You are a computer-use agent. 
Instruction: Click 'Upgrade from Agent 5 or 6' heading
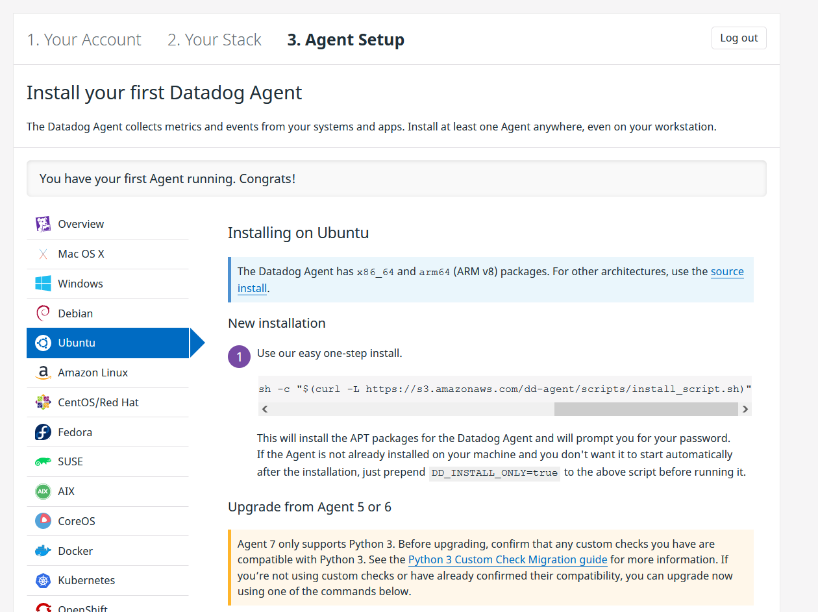point(310,507)
